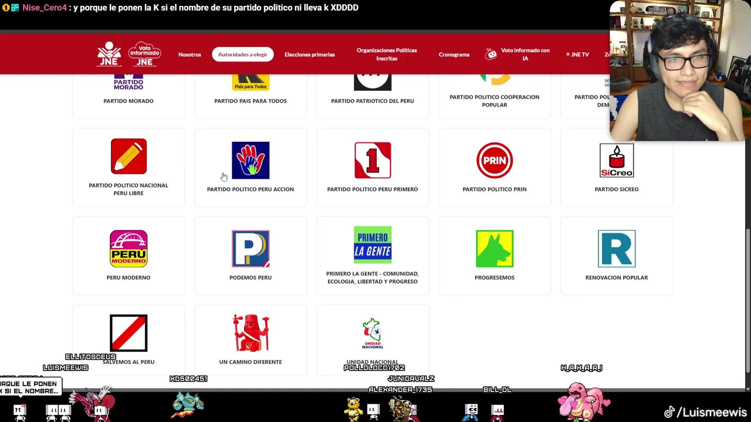The height and width of the screenshot is (422, 751).
Task: Click PARTIDO POLITICO PRIN label
Action: click(x=495, y=189)
